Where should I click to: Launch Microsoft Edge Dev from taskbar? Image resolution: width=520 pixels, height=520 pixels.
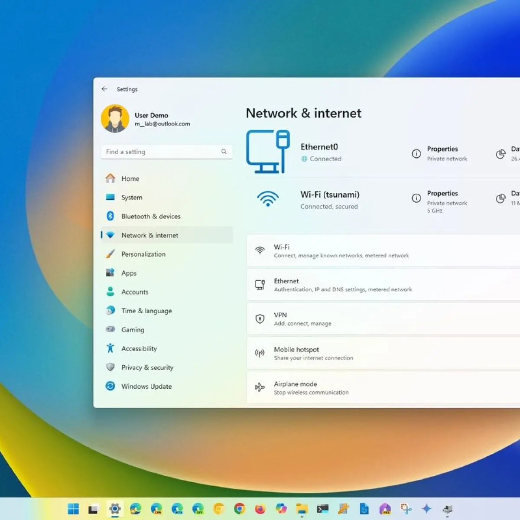click(198, 509)
